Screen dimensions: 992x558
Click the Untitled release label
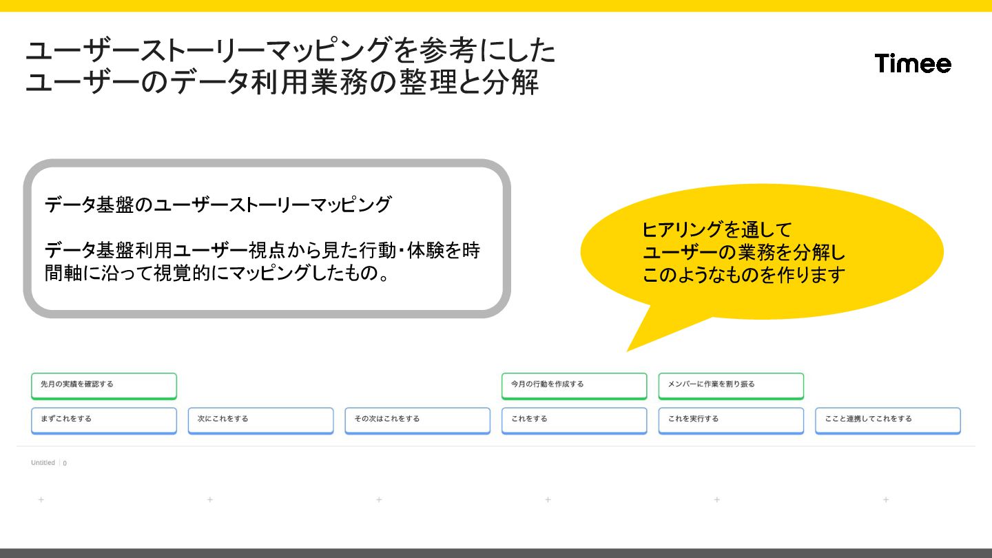[x=43, y=463]
